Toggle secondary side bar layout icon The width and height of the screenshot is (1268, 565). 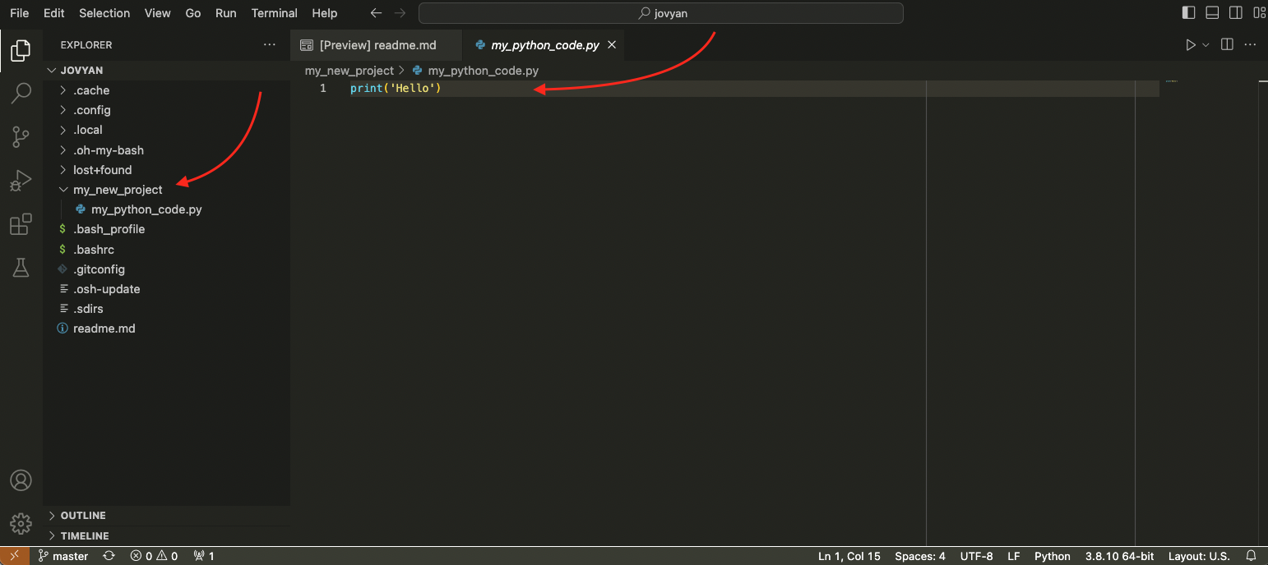1235,13
